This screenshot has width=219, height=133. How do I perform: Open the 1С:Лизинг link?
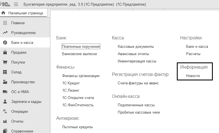tap(71, 90)
